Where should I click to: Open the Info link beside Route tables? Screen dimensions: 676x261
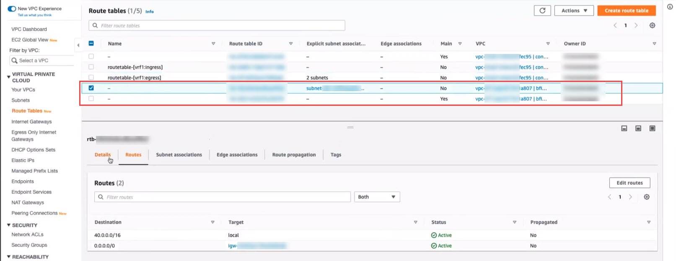(x=150, y=12)
